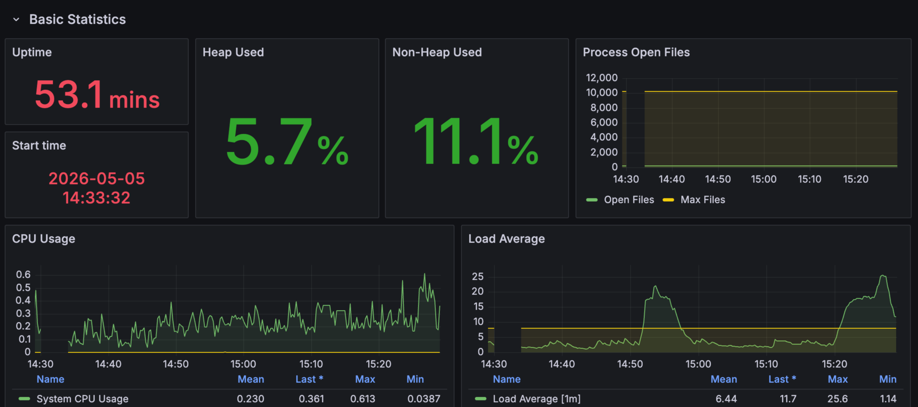Viewport: 918px width, 407px height.
Task: Click the 53.1 mins uptime value
Action: [x=97, y=95]
